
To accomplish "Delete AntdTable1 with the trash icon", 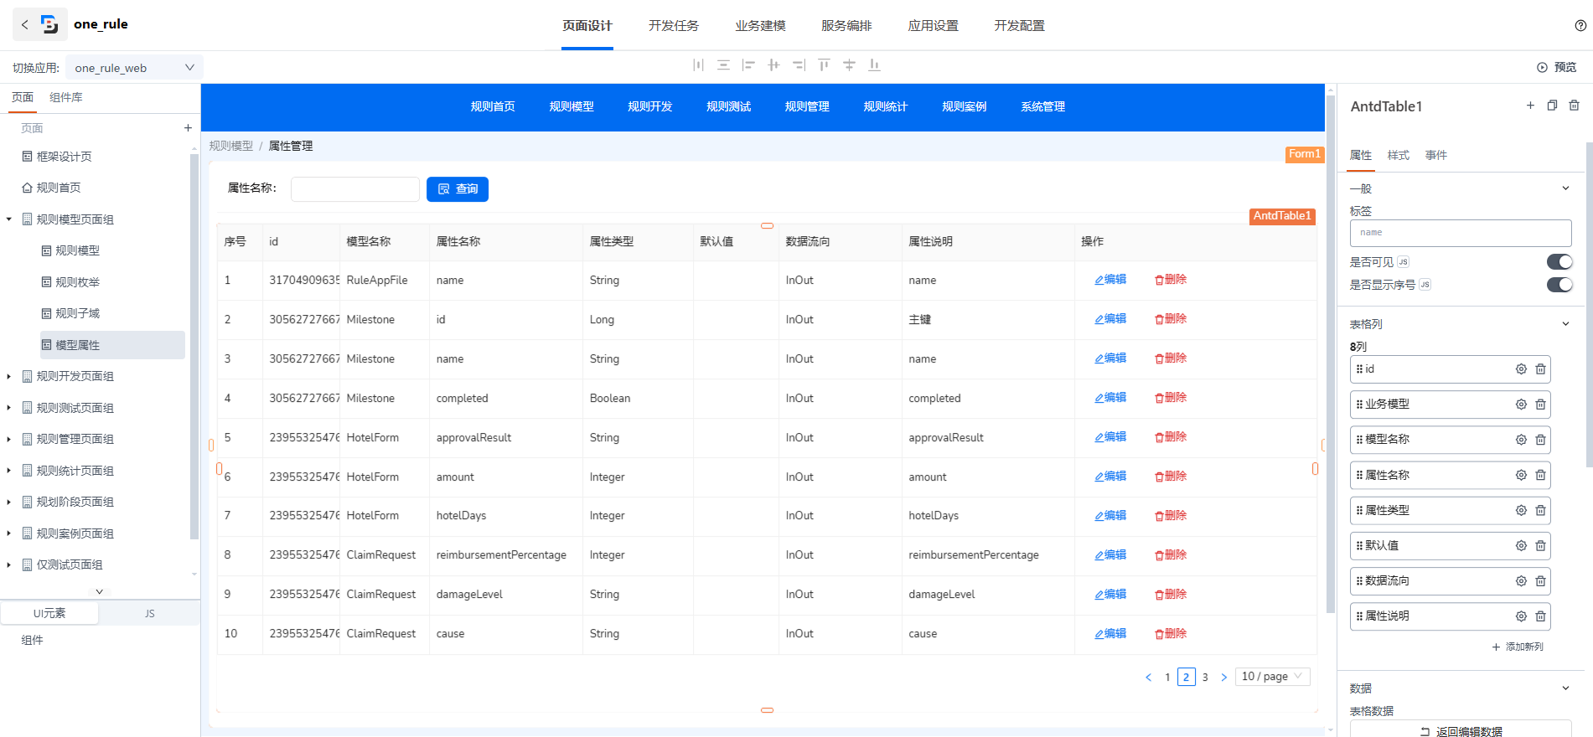I will [1574, 106].
